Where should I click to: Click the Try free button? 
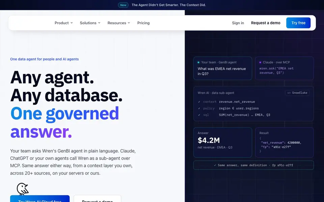(x=298, y=23)
